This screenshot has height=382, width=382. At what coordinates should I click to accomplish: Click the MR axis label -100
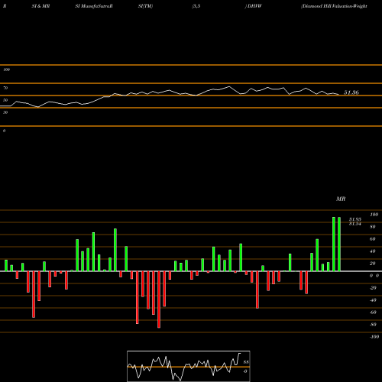(374, 337)
